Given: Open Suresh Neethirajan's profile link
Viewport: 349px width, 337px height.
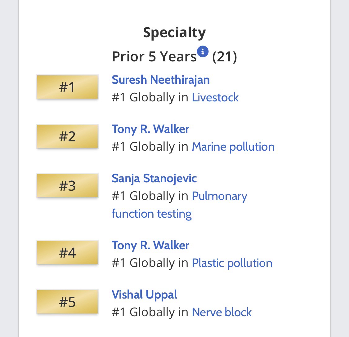Looking at the screenshot, I should (x=160, y=80).
